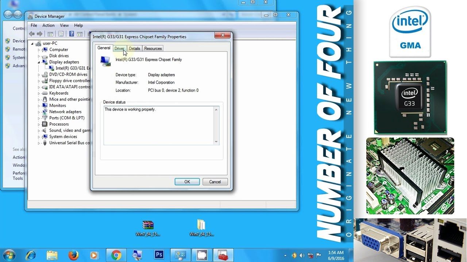Open the Windows Start menu orb
The height and width of the screenshot is (262, 467).
[9, 255]
